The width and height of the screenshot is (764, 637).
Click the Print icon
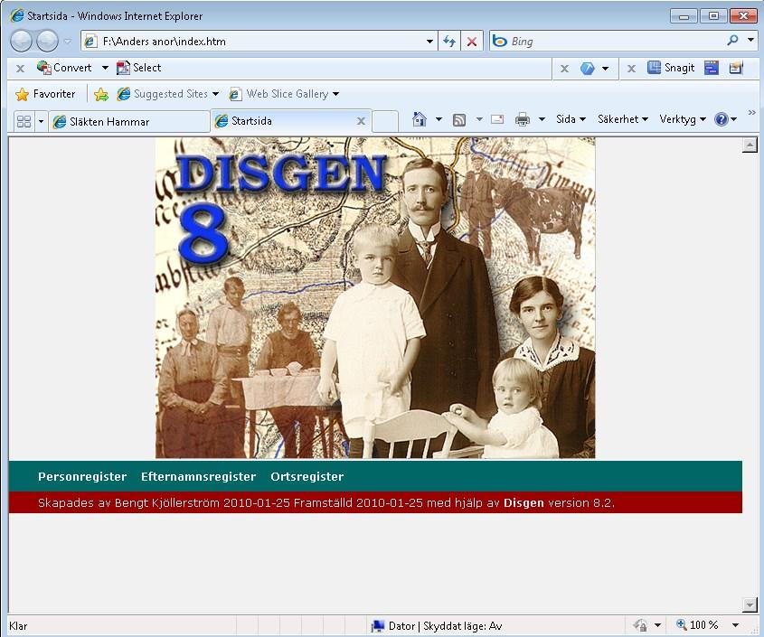coord(523,119)
